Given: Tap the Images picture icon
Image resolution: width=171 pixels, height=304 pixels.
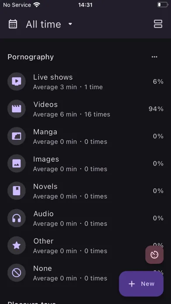Looking at the screenshot, I should point(17,163).
